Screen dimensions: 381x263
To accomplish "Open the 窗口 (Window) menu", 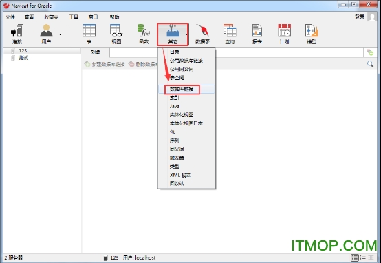I will (93, 17).
